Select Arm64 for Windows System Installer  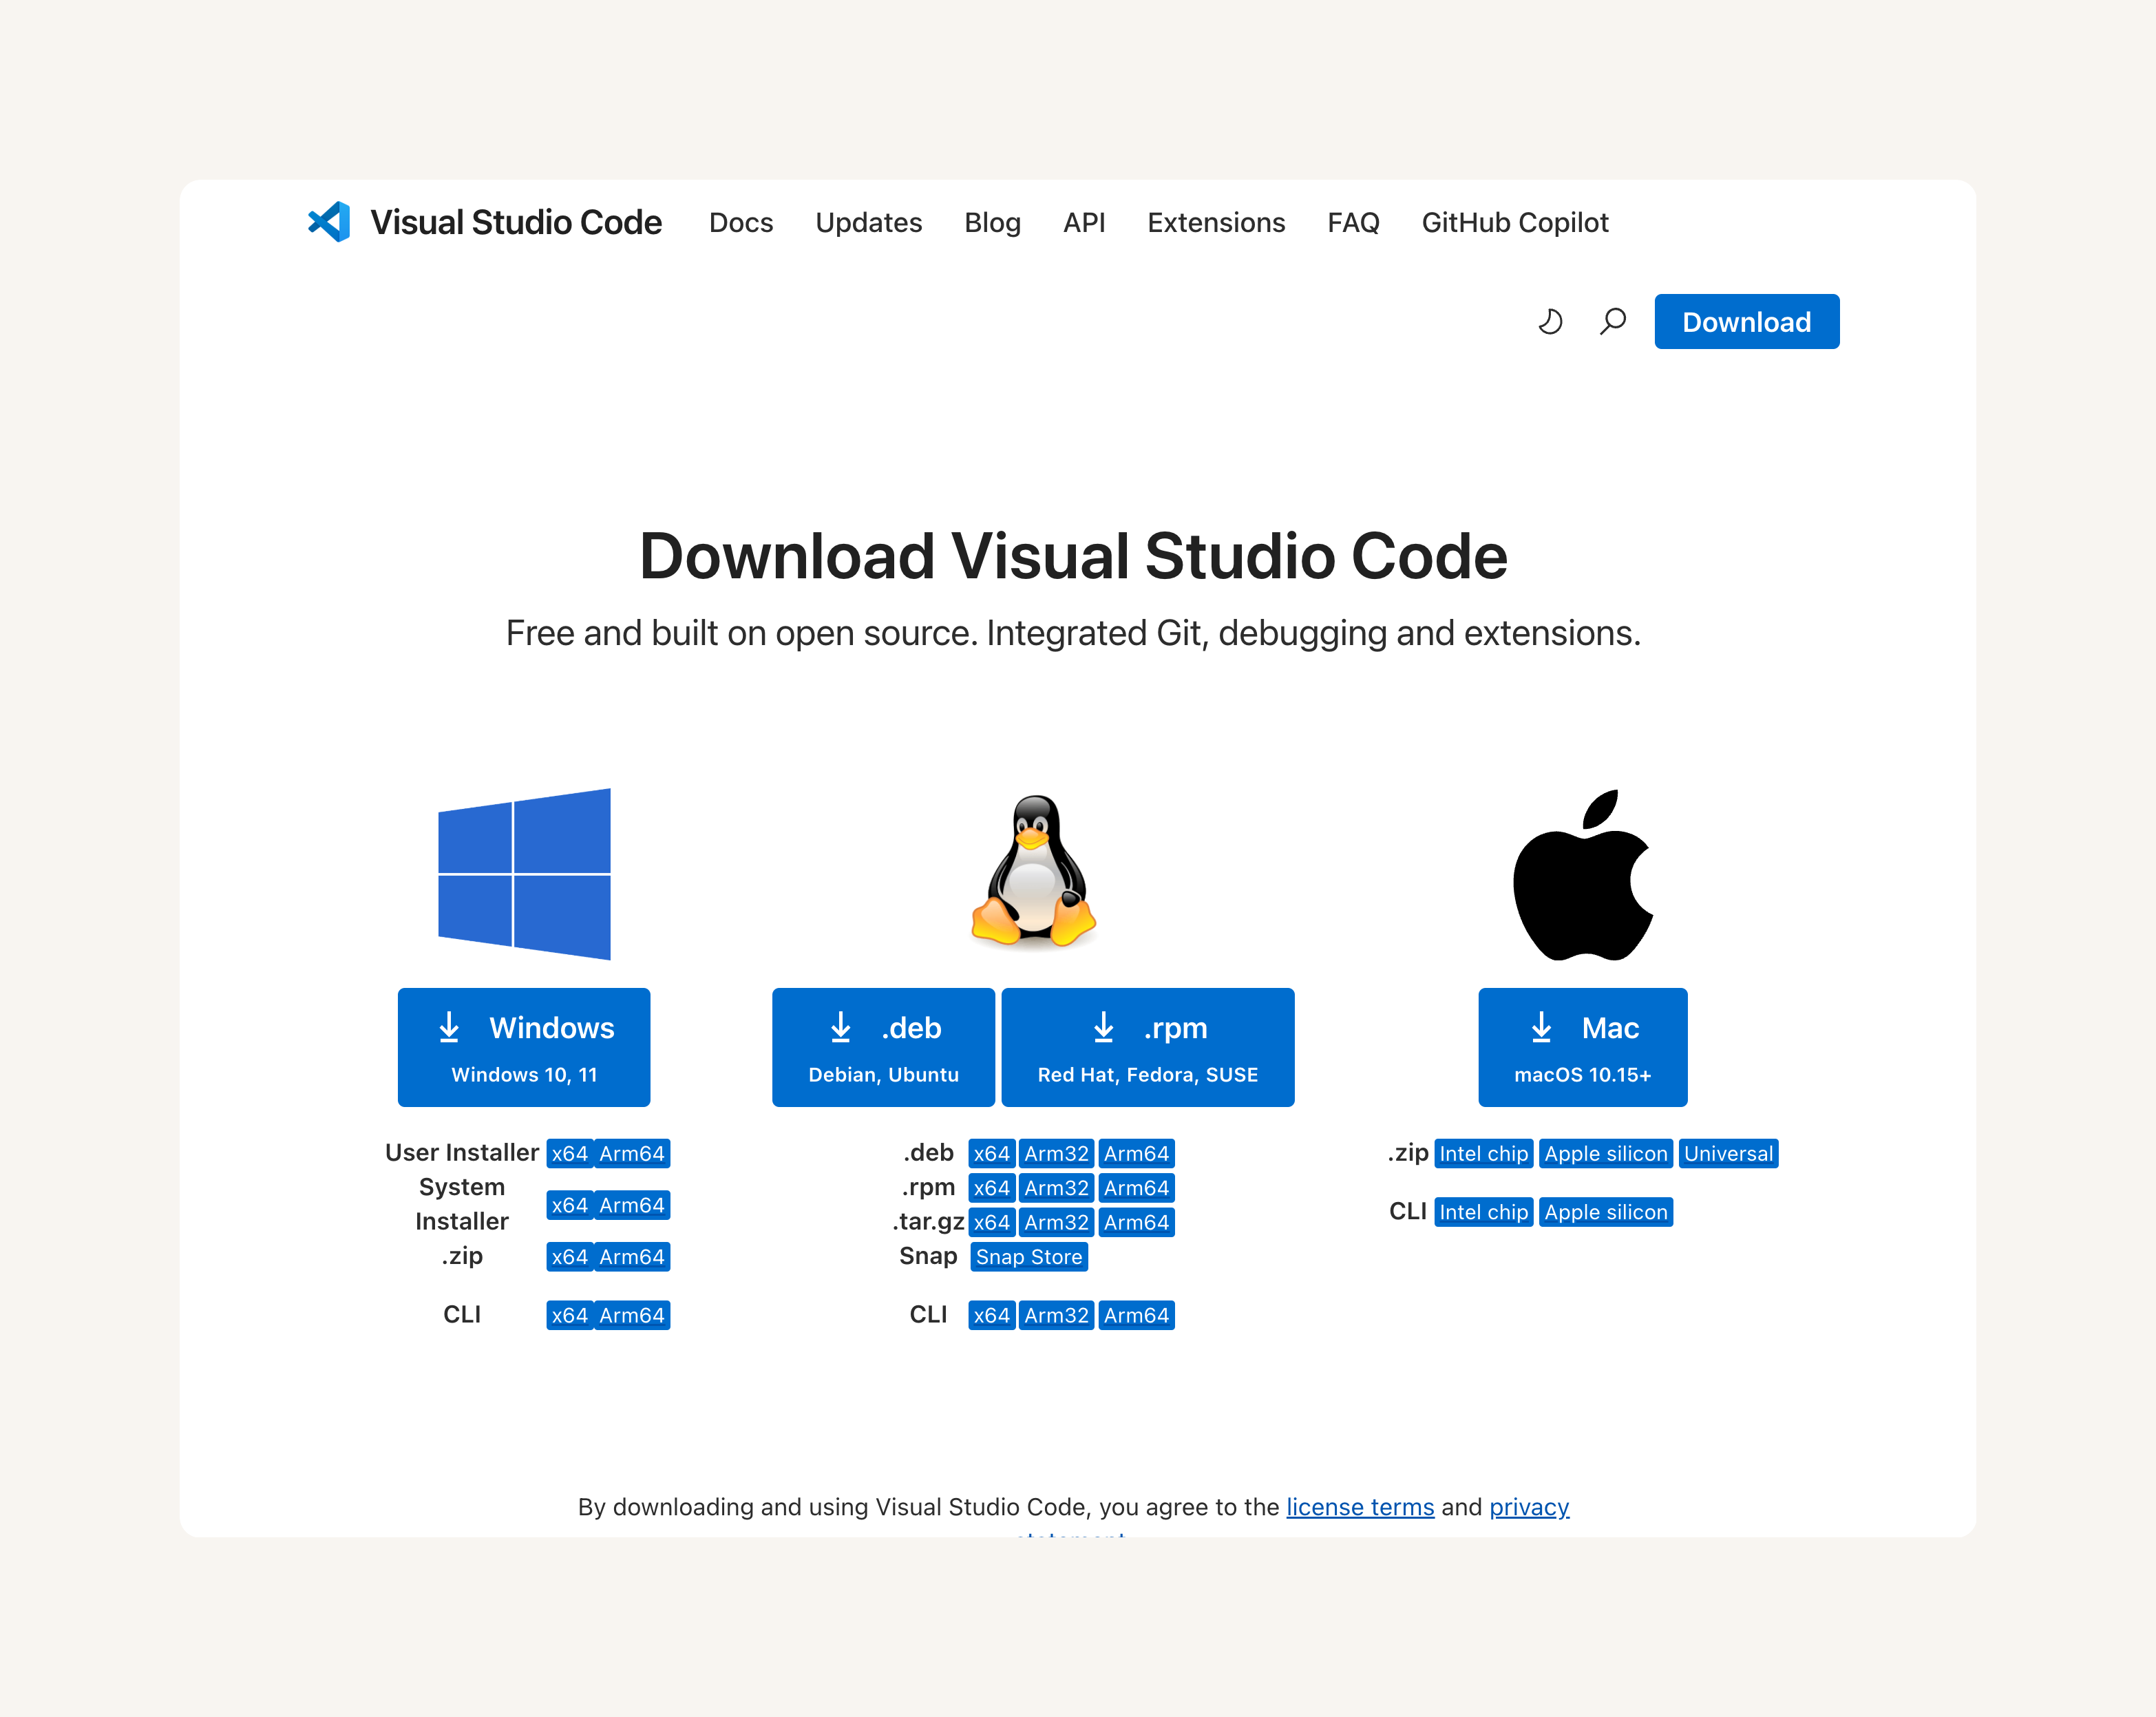[632, 1205]
